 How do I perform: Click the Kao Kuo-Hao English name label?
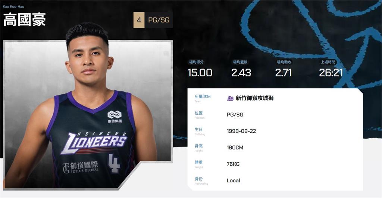(x=13, y=7)
